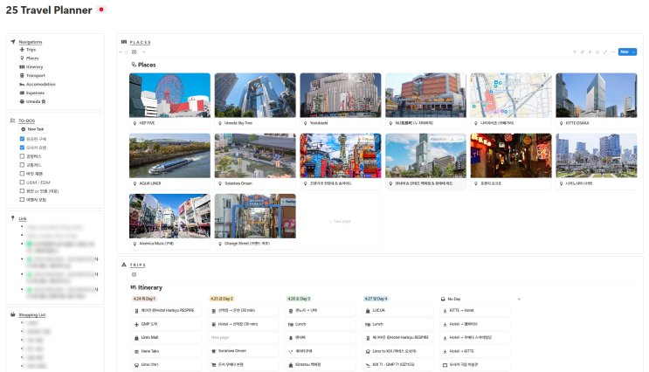The height and width of the screenshot is (372, 649).
Task: Toggle the 교통카드 to-do checkbox
Action: click(22, 165)
